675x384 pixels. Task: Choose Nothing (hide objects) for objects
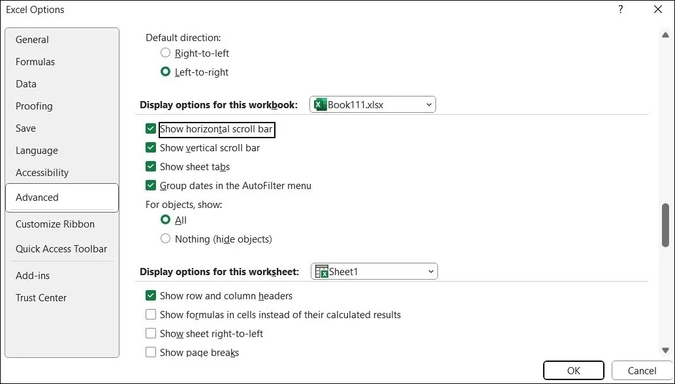coord(166,239)
